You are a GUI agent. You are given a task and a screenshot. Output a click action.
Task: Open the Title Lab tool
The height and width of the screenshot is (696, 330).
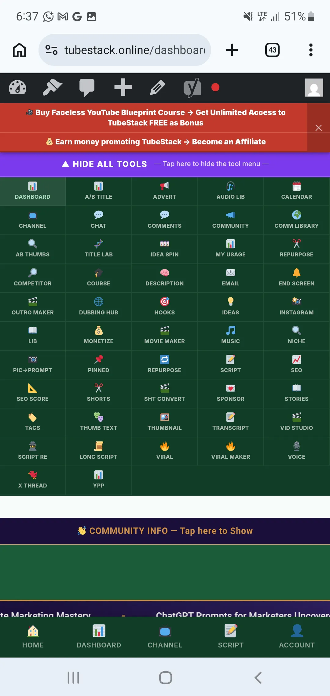[x=99, y=249]
